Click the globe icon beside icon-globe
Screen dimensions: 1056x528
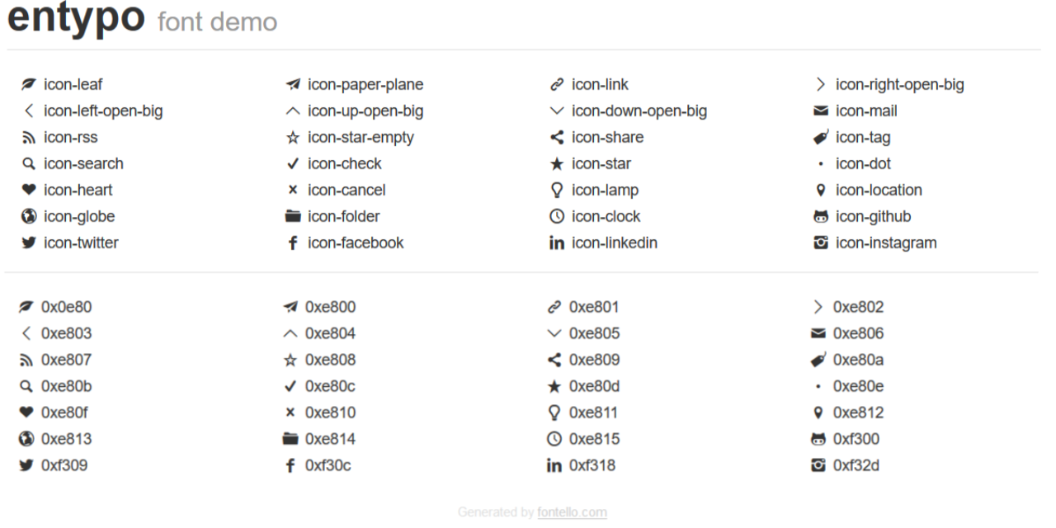(x=29, y=216)
